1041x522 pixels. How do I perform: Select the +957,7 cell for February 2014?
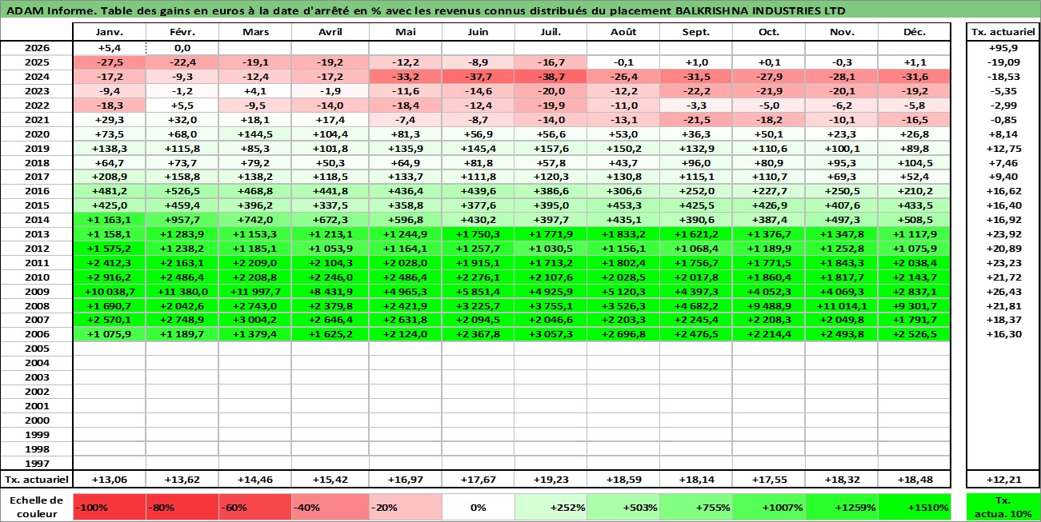[182, 220]
